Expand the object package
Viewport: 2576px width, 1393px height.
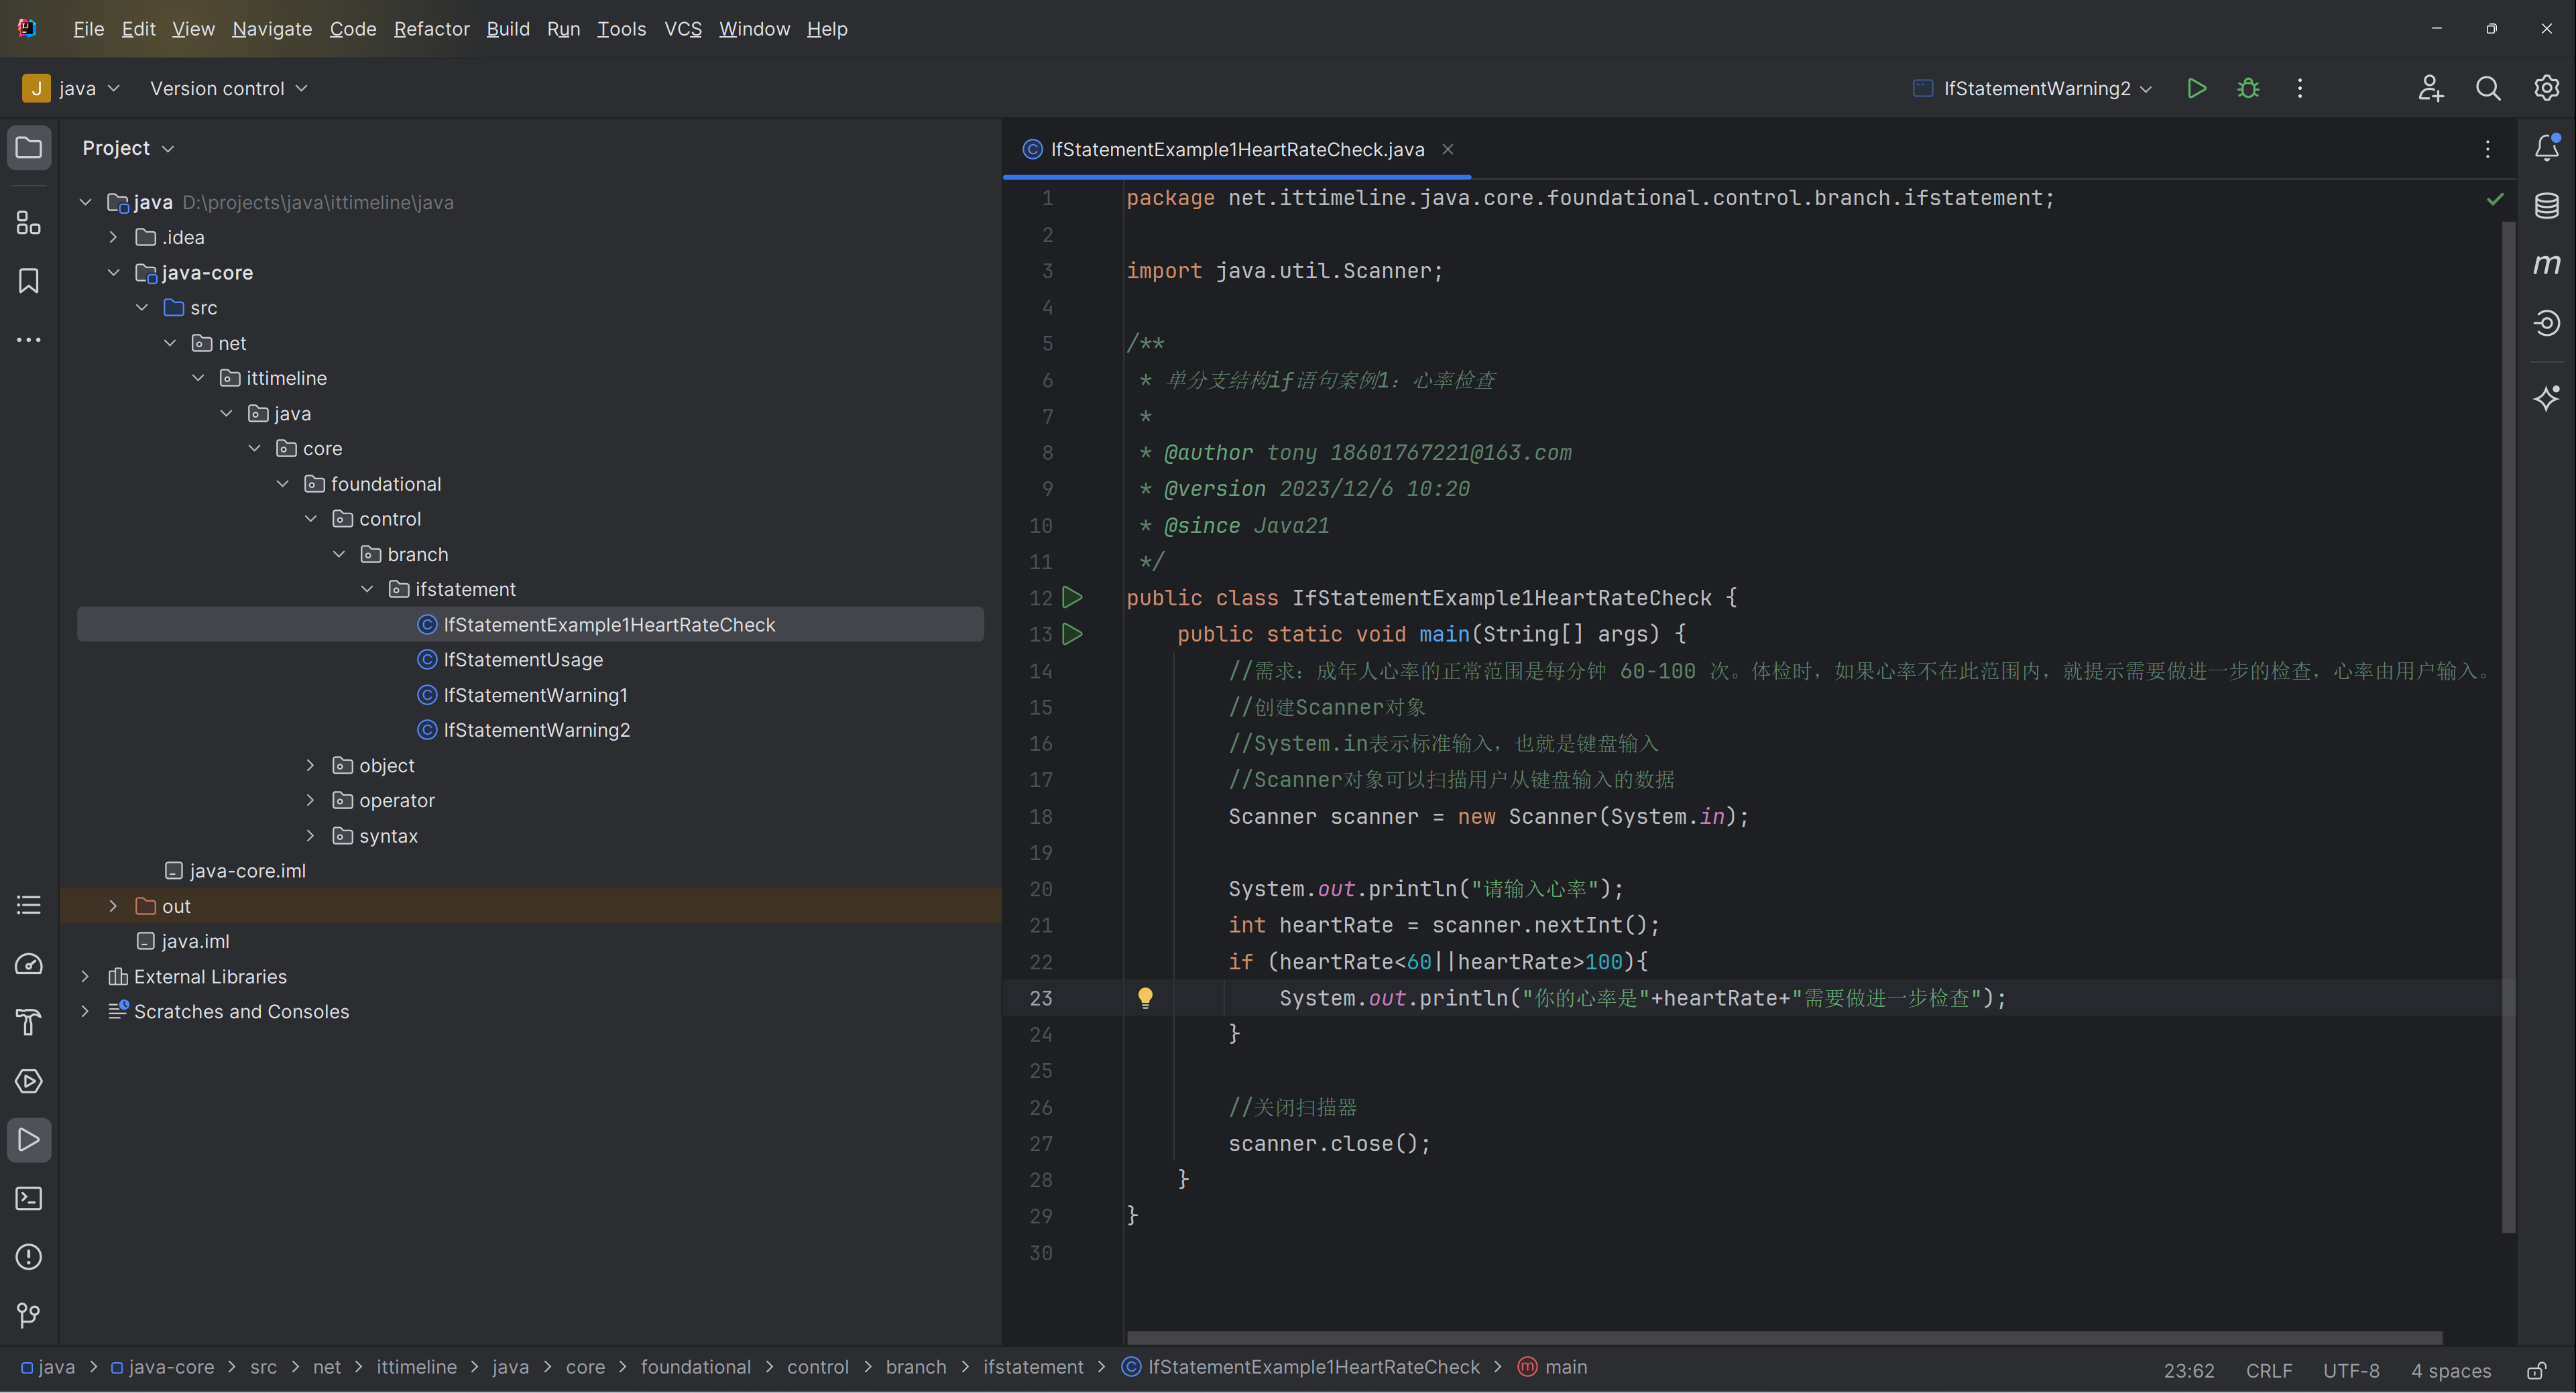[310, 765]
